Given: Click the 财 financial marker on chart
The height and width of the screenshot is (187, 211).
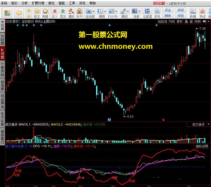Looking at the screenshot, I should pos(109,120).
